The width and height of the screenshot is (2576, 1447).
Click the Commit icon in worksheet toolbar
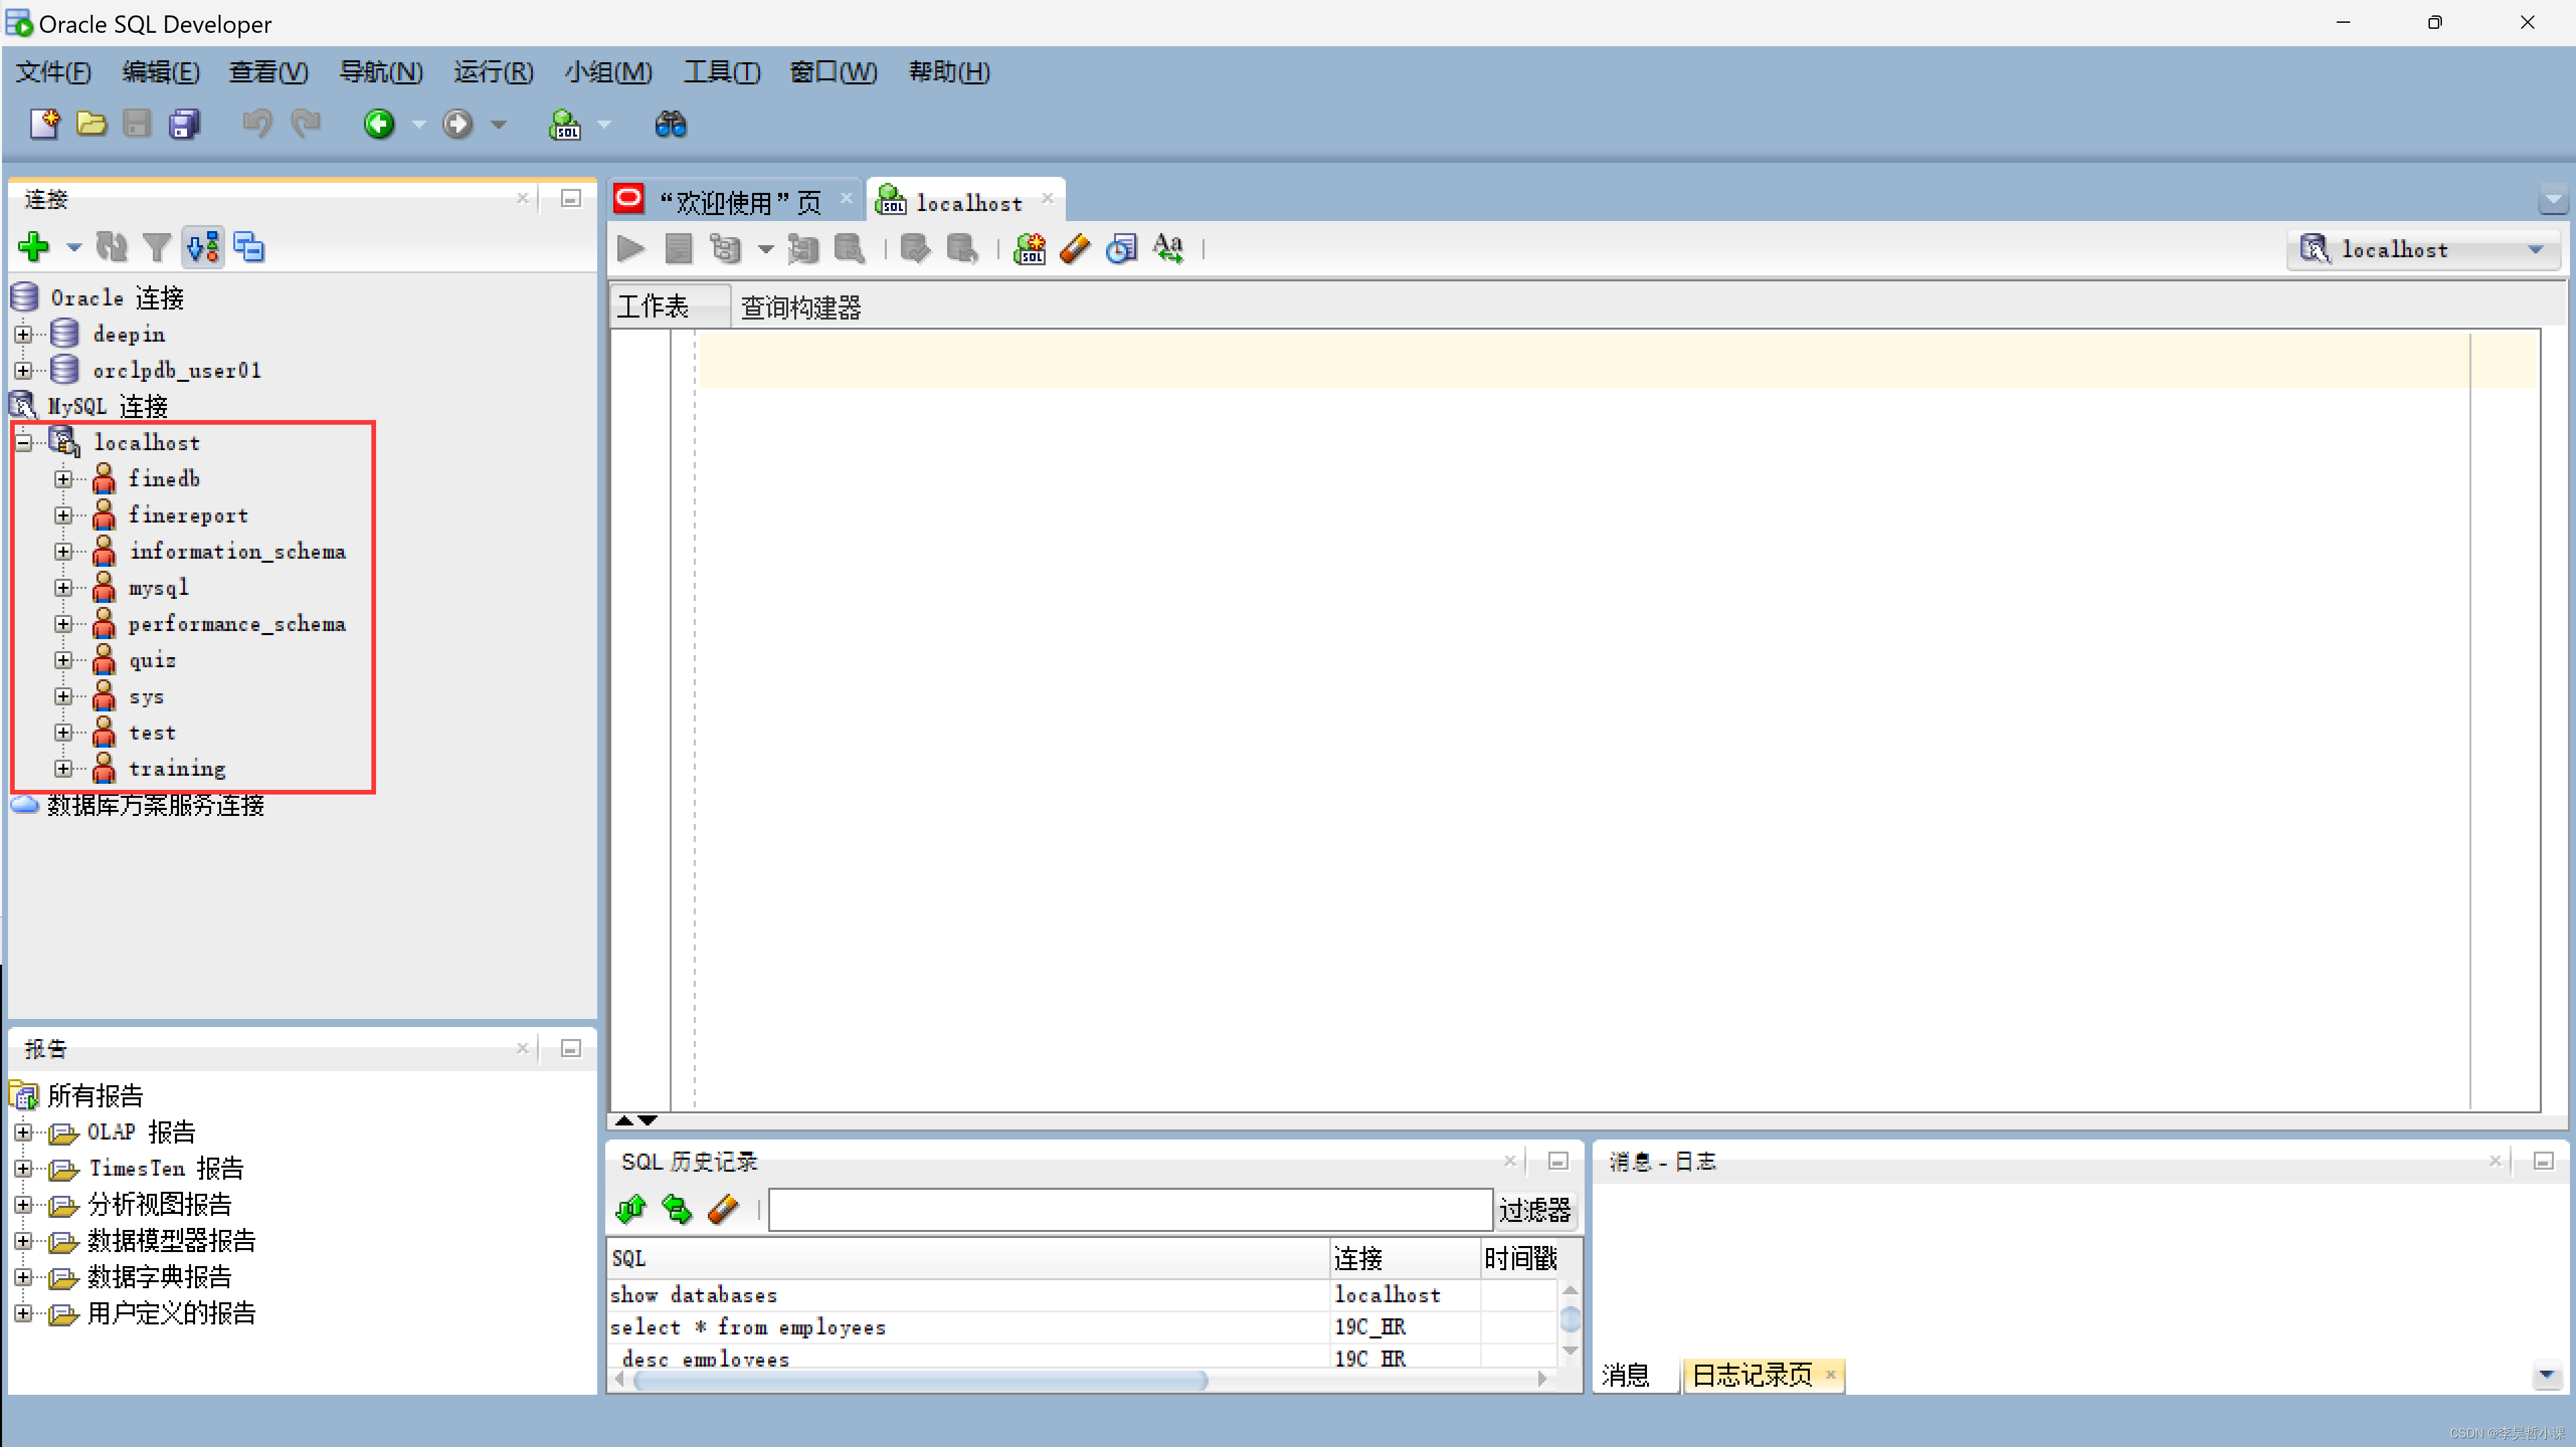click(914, 248)
